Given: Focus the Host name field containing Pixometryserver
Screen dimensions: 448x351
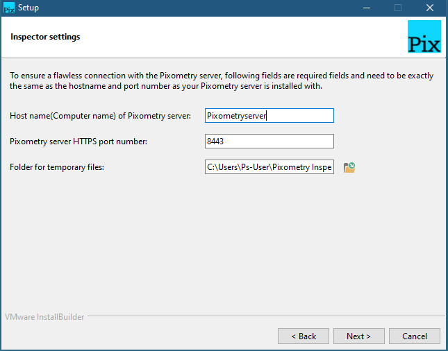Looking at the screenshot, I should [269, 116].
